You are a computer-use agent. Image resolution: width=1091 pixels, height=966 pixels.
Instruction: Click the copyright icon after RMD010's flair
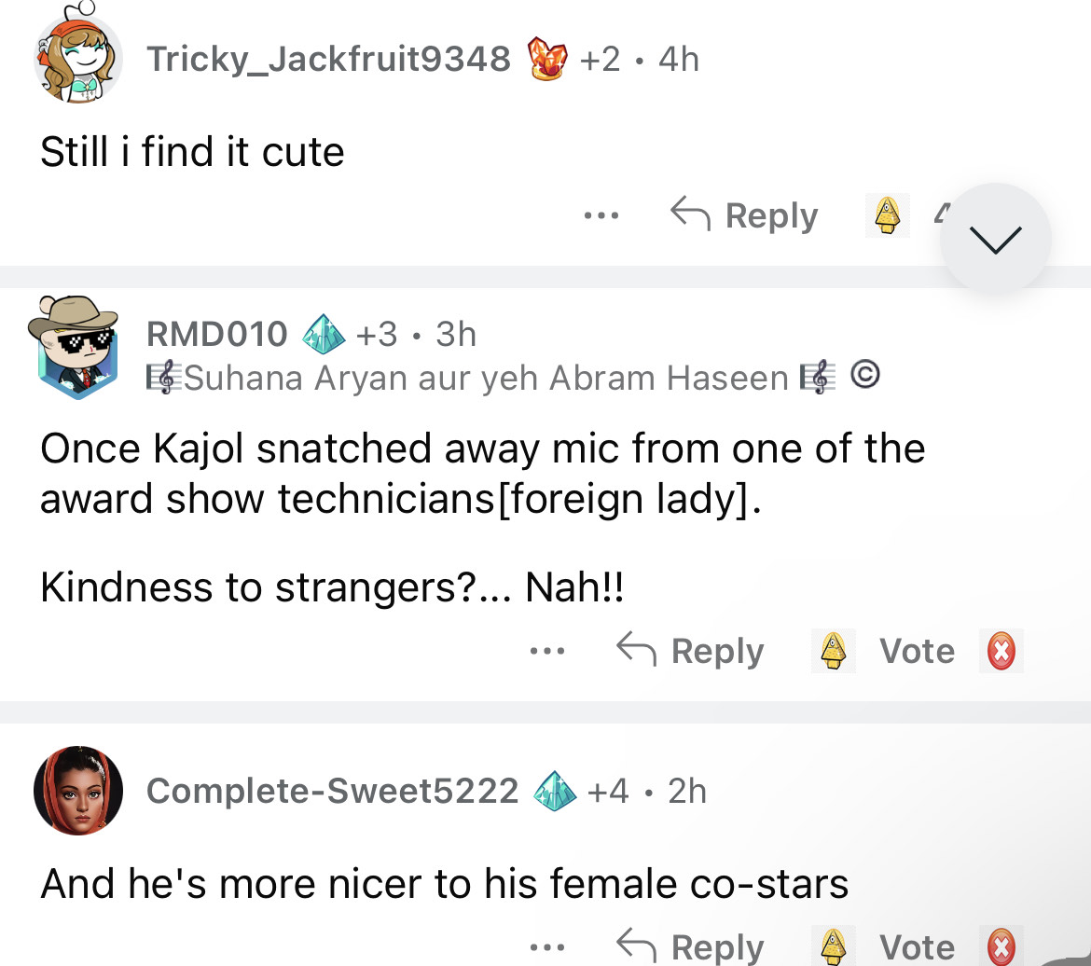[864, 378]
